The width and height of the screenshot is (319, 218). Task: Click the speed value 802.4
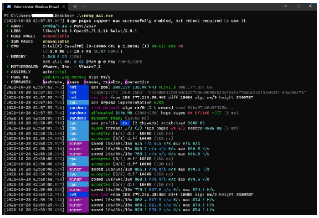(140, 199)
